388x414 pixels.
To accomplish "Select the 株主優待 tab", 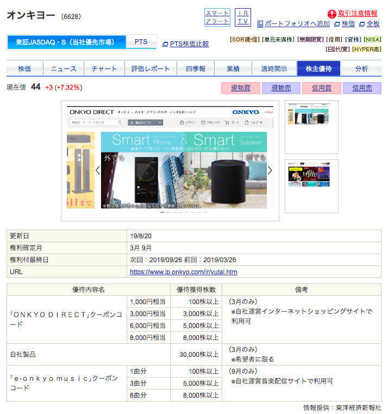I will [318, 69].
